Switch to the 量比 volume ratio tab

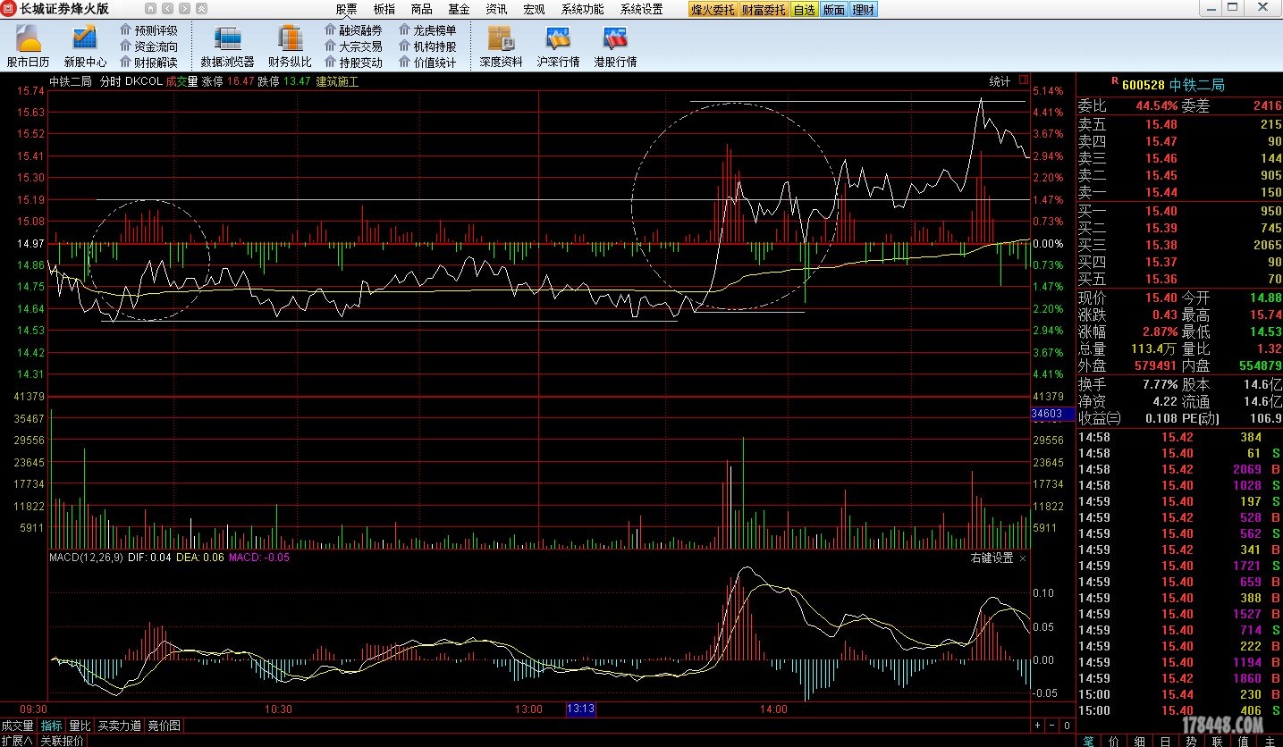[80, 726]
